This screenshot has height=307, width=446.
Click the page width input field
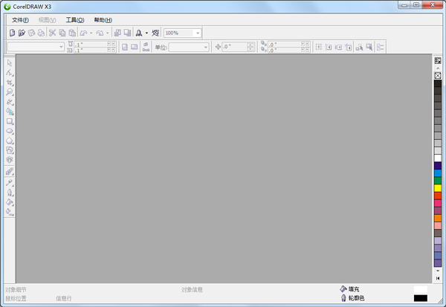click(91, 45)
